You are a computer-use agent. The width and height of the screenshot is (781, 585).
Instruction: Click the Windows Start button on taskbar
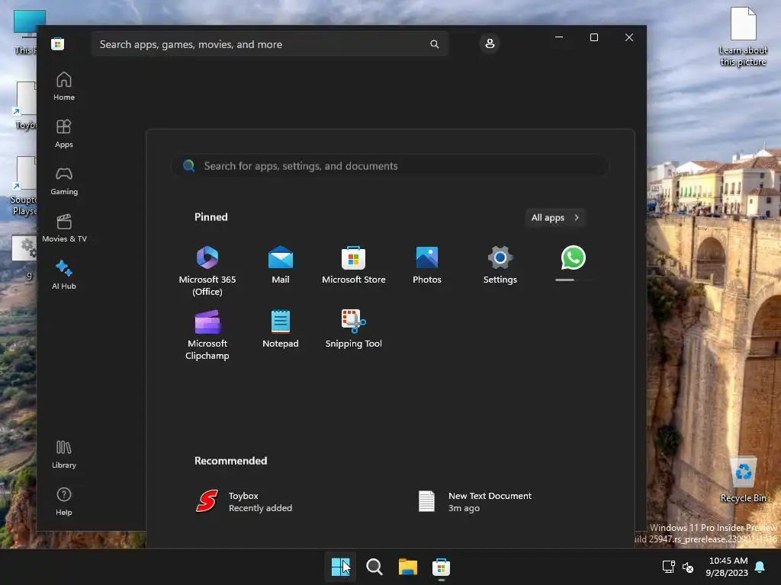pos(340,567)
